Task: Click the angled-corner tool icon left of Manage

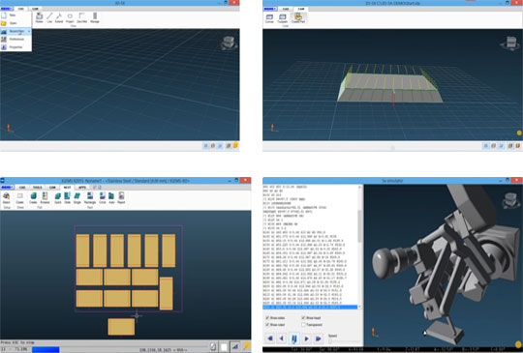Action: (82, 18)
